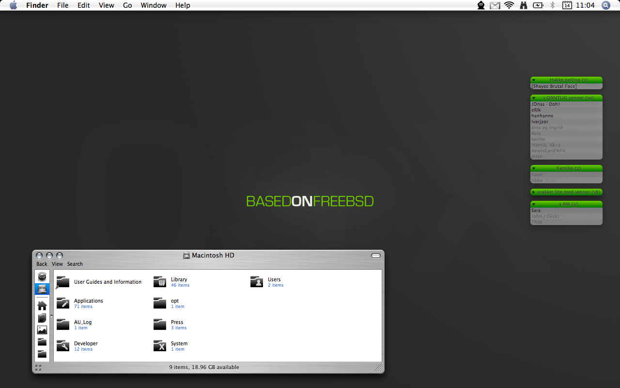This screenshot has height=388, width=620.
Task: Open the Home folder sidebar icon
Action: click(x=42, y=306)
